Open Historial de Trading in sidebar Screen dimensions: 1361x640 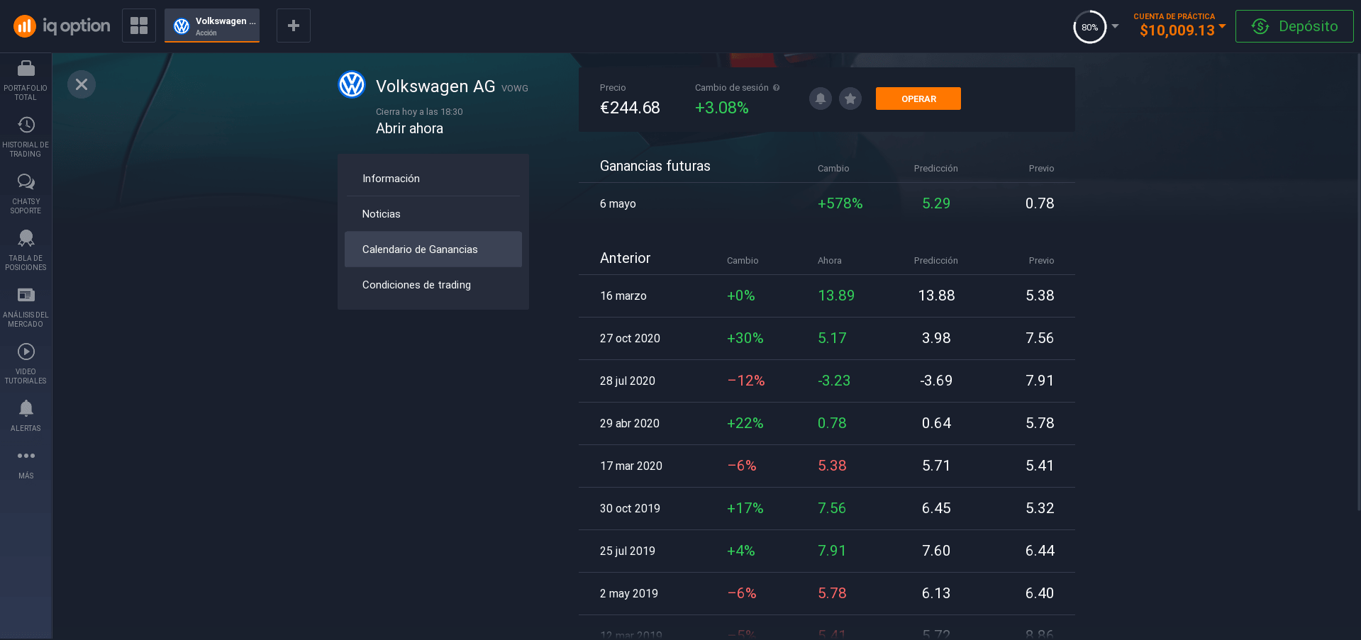(x=26, y=138)
